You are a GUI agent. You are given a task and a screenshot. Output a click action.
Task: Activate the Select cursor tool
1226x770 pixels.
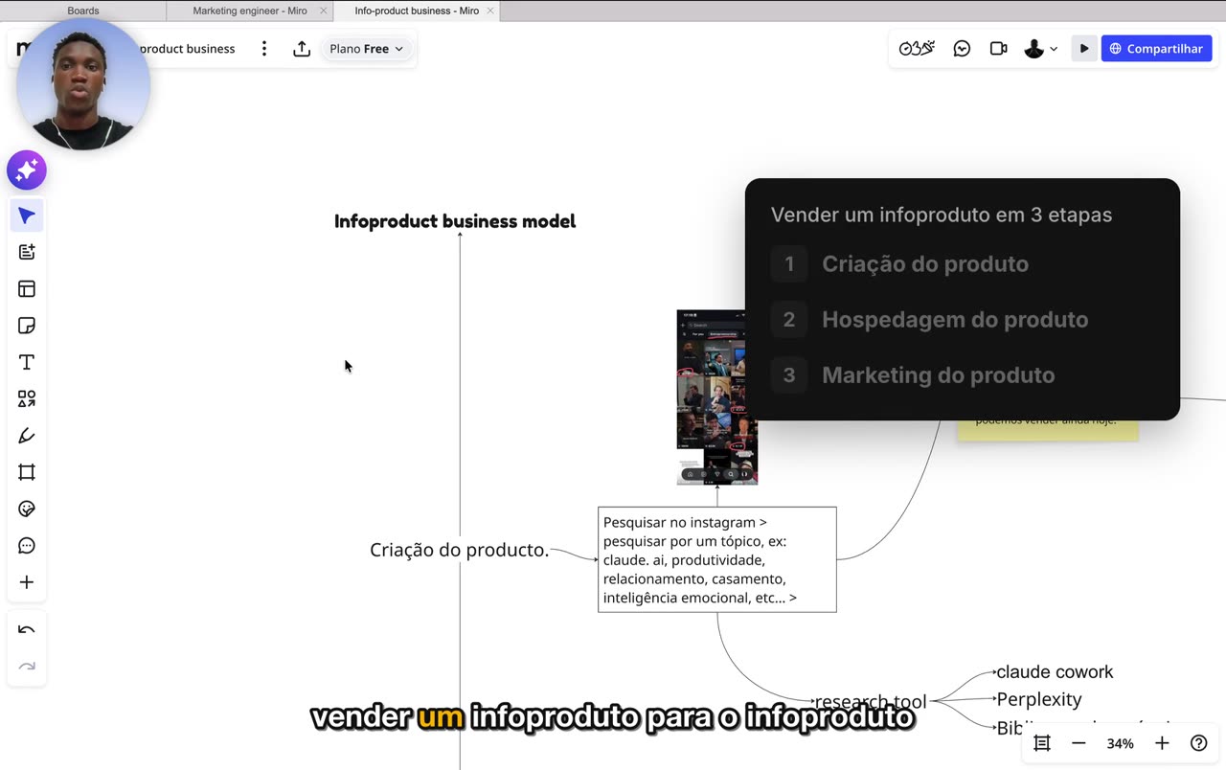27,215
